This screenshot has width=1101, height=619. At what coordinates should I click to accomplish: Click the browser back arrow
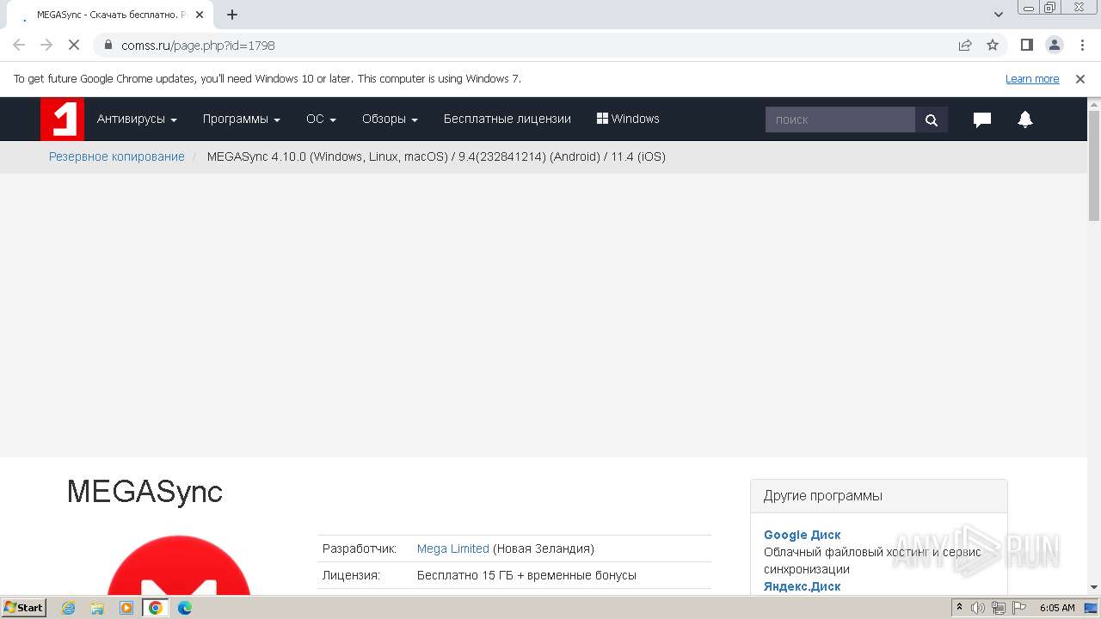(19, 45)
